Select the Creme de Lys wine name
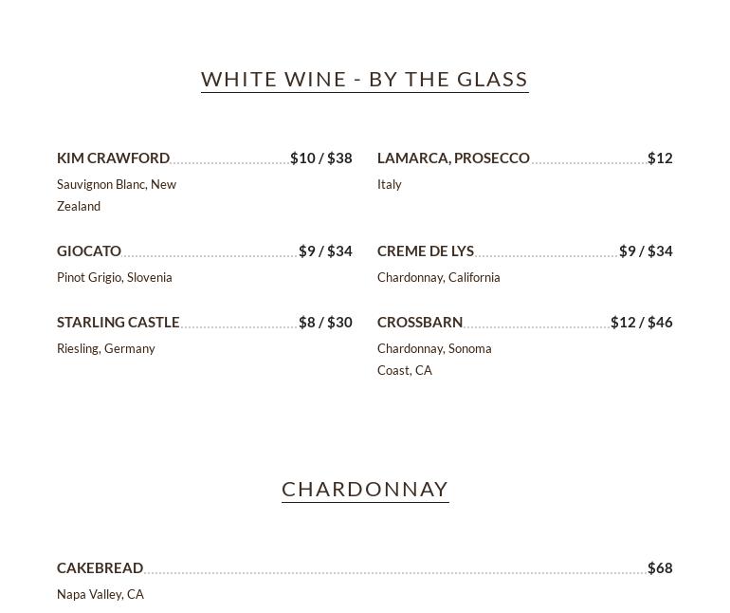Screen dimensions: 730x613 tap(426, 251)
